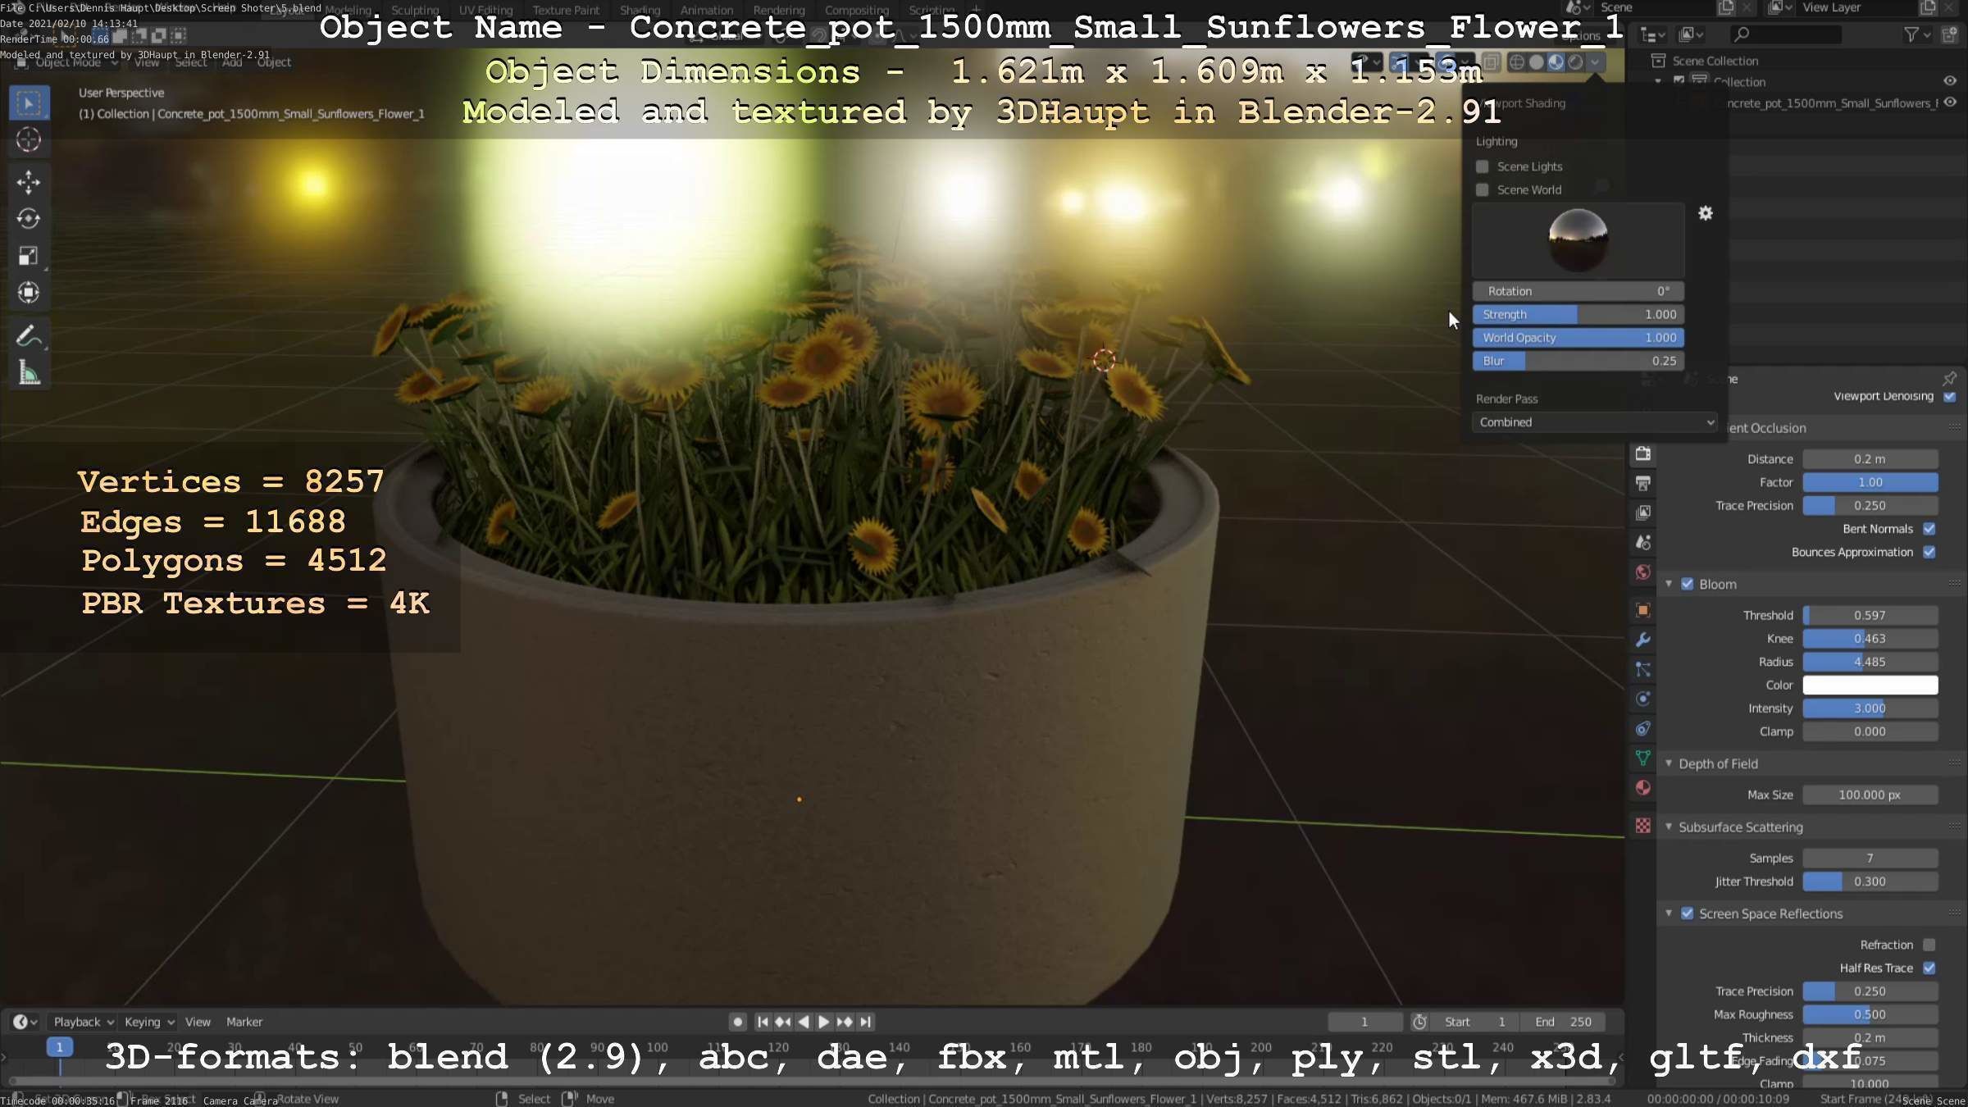The image size is (1968, 1107).
Task: Collapse the Subsurface Scattering panel
Action: (1669, 827)
